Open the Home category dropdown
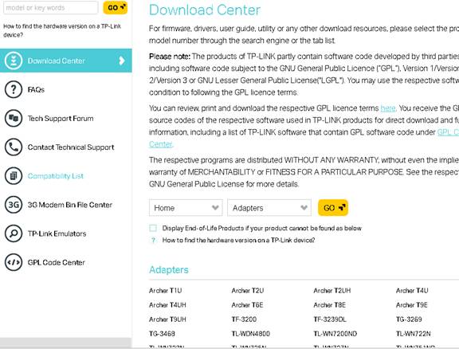The width and height of the screenshot is (459, 349). tap(186, 208)
